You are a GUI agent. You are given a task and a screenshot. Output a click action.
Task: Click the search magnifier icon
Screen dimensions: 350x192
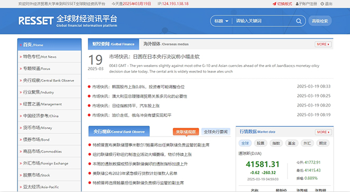[298, 21]
